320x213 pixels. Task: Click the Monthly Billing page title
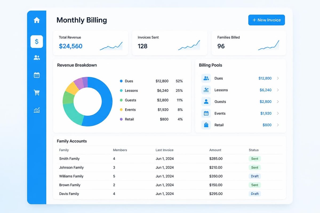pos(82,20)
